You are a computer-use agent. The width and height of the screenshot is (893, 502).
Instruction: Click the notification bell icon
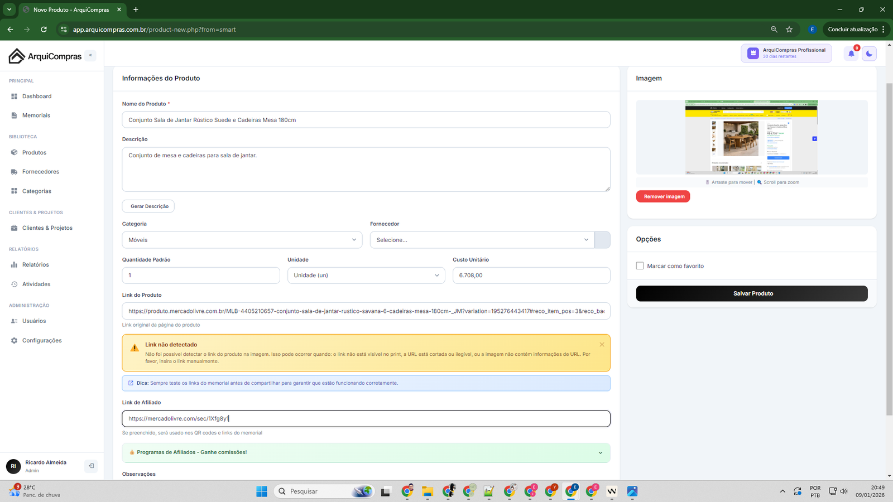[x=851, y=54]
